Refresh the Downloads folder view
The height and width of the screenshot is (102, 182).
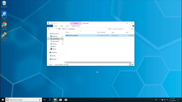tap(110, 29)
